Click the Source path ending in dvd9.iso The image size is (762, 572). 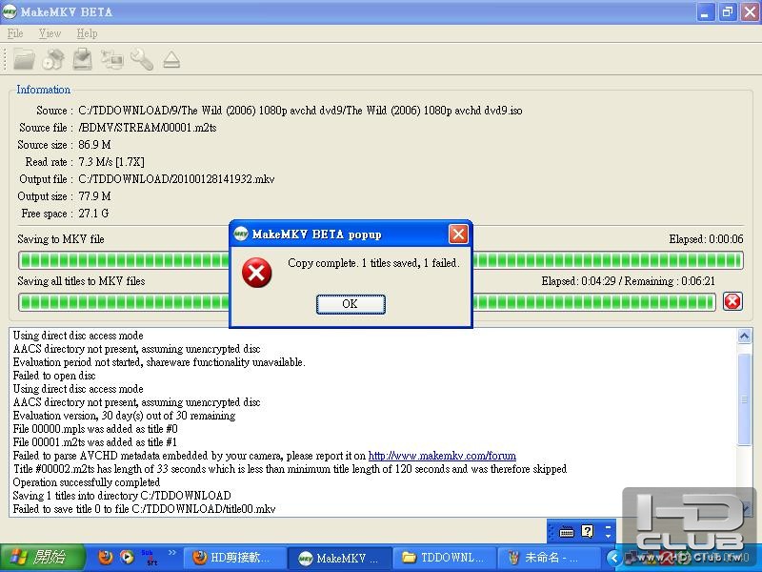click(x=300, y=111)
